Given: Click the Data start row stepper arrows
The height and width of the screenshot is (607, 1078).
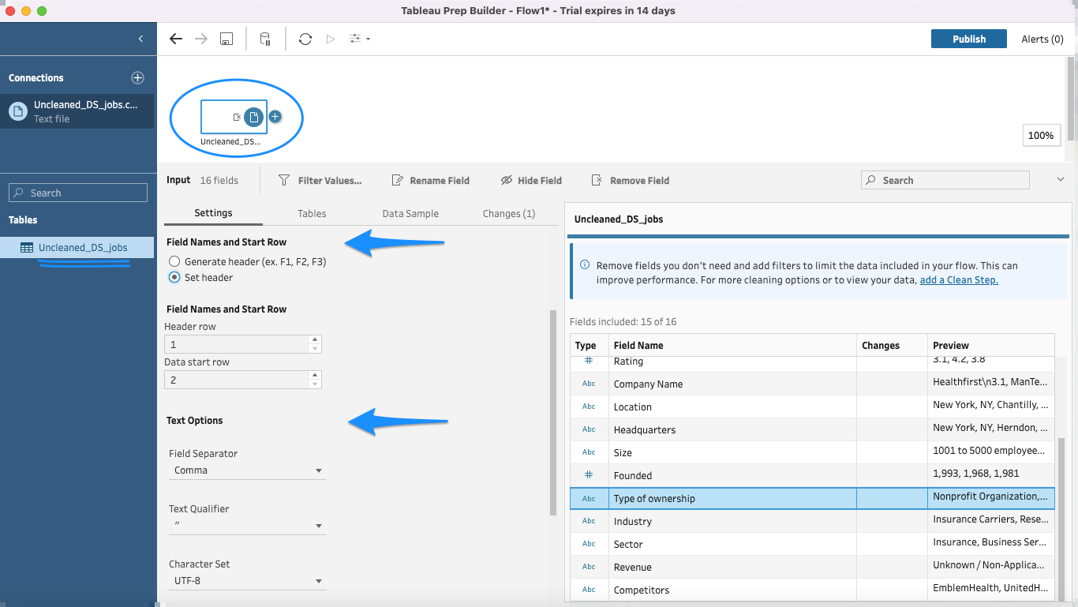Looking at the screenshot, I should click(315, 380).
